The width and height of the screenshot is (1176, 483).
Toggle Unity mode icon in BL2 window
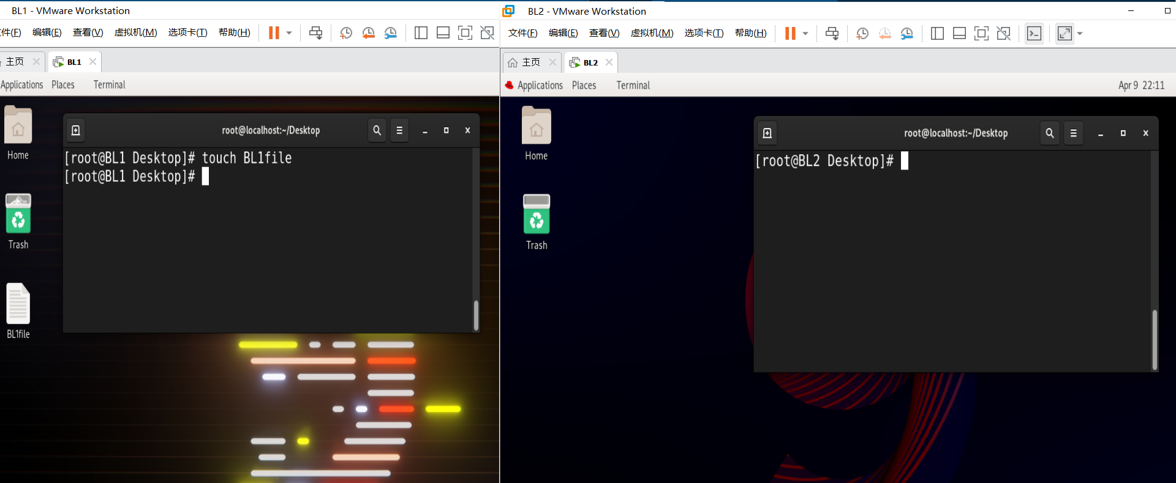pos(1003,34)
